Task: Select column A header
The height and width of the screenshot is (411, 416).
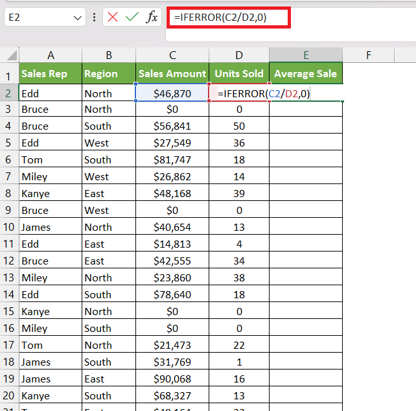Action: pos(51,55)
